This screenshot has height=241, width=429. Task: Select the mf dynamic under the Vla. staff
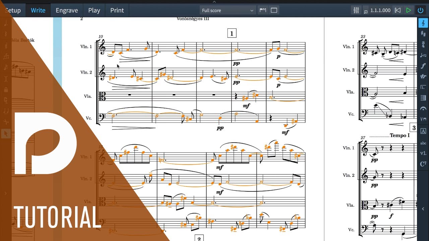pyautogui.click(x=247, y=106)
